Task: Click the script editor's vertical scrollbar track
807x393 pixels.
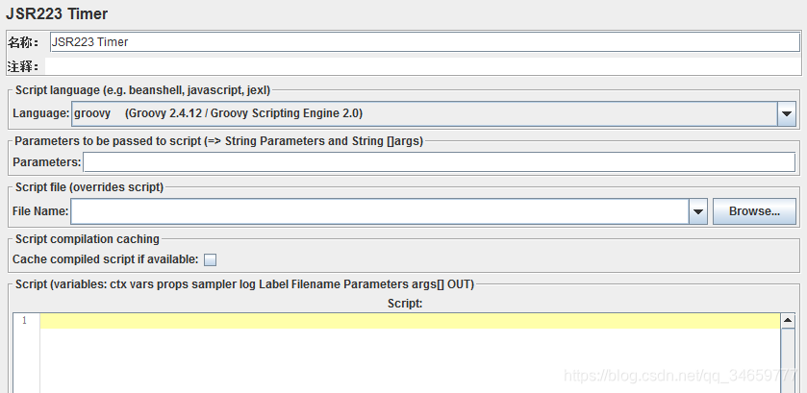Action: pos(788,360)
